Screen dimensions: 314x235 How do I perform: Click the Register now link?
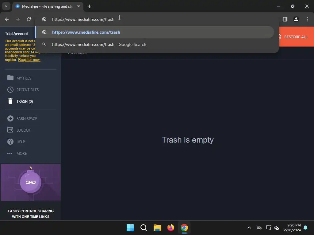coord(29,60)
